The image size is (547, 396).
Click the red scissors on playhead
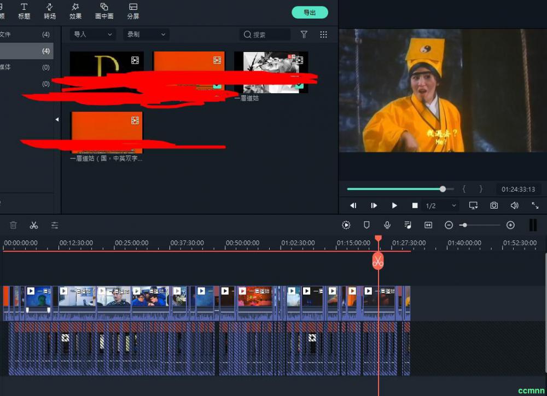(x=378, y=261)
